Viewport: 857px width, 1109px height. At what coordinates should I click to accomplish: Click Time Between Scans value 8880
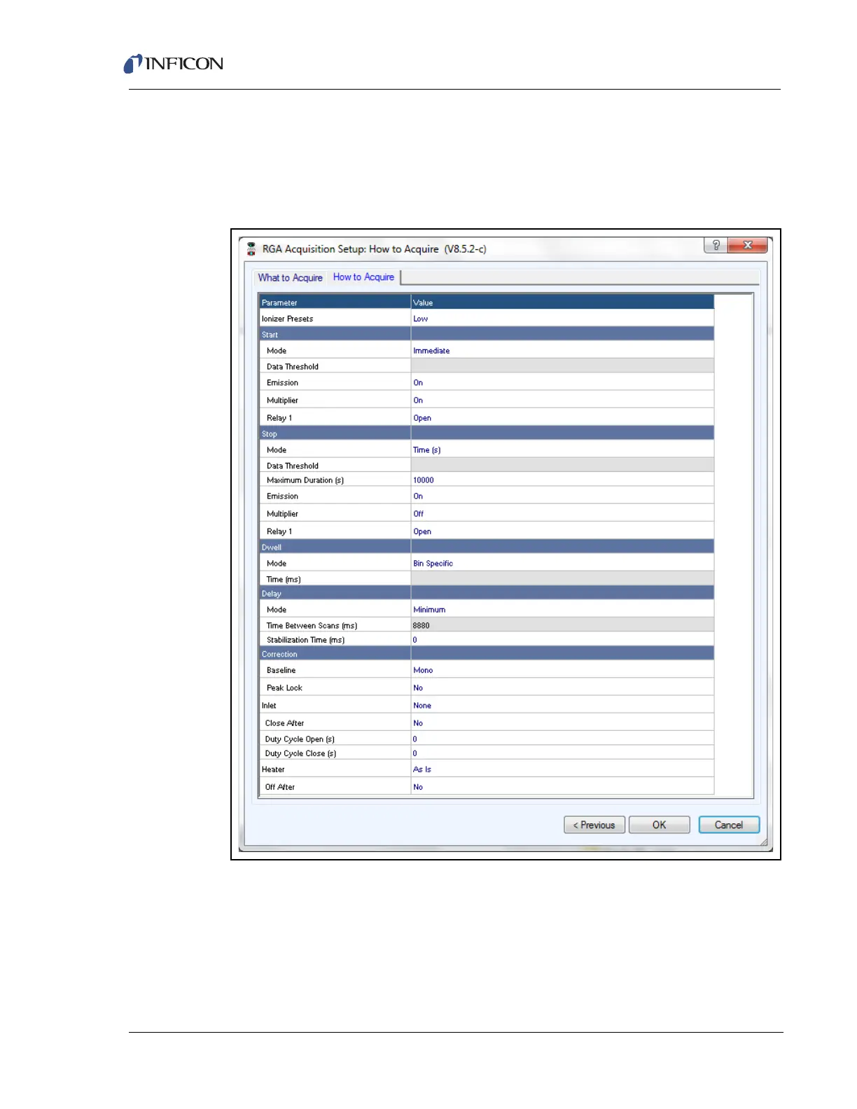pyautogui.click(x=562, y=625)
